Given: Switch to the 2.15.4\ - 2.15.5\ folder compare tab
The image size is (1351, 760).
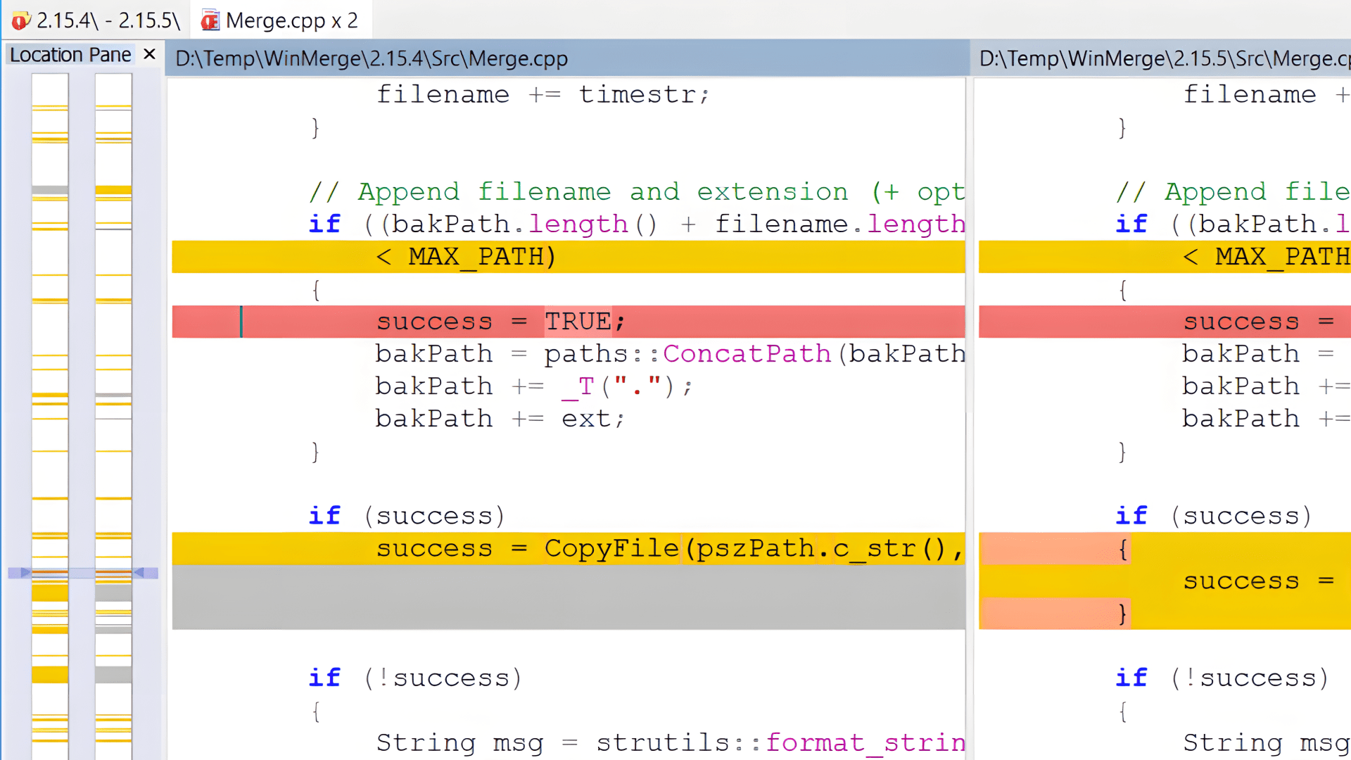Looking at the screenshot, I should click(x=96, y=20).
